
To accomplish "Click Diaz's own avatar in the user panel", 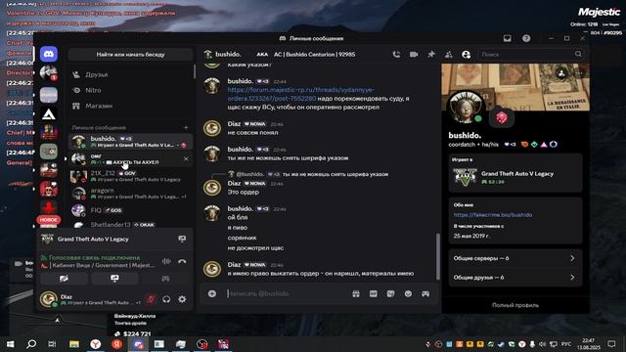I will tap(48, 299).
